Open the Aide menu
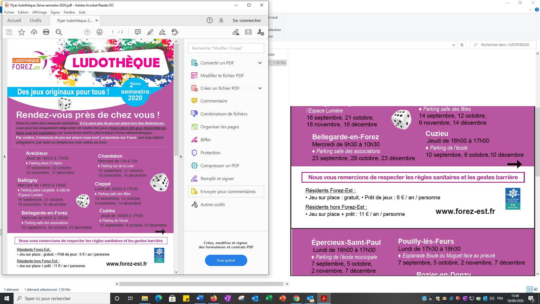540x304 pixels. tap(82, 12)
